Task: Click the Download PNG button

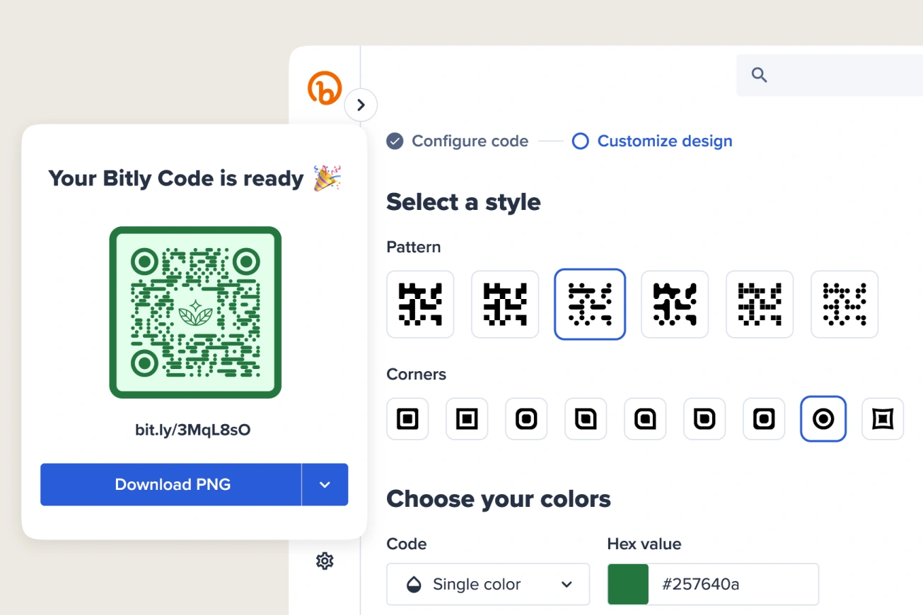Action: 171,484
